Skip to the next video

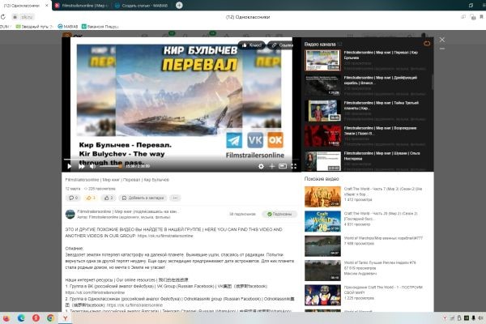point(82,166)
